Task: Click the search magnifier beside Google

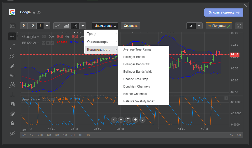Action: click(39, 13)
